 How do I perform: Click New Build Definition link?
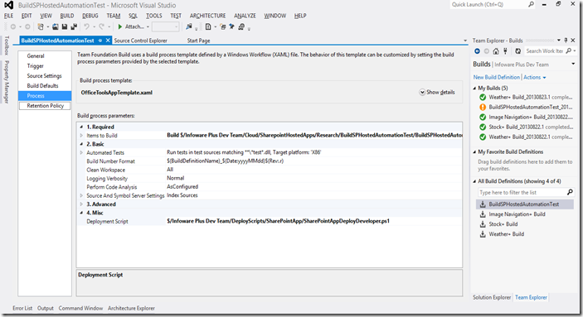tap(497, 77)
